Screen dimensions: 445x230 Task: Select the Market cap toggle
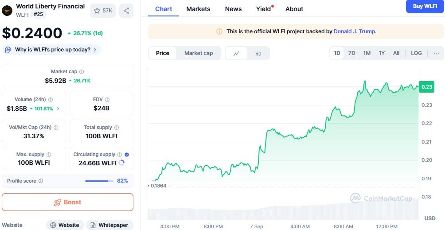point(199,53)
